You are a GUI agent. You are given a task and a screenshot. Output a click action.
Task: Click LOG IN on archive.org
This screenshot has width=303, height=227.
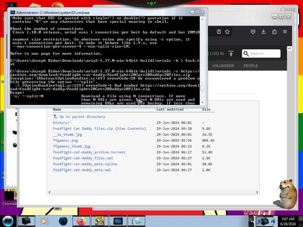point(217,53)
